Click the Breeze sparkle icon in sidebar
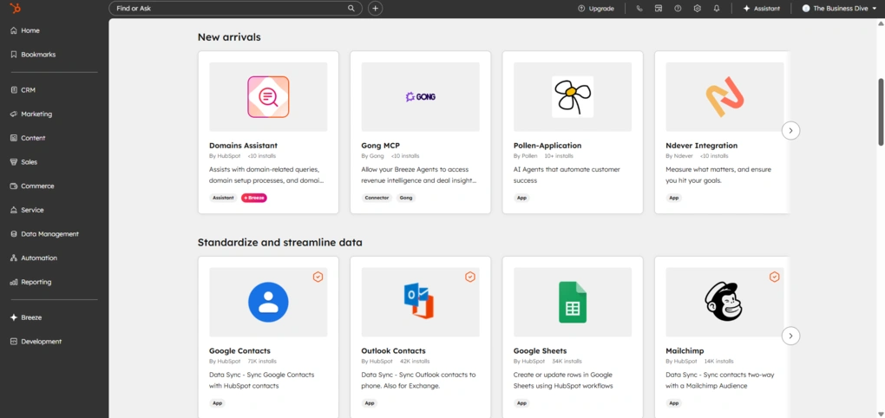885x418 pixels. pos(14,317)
